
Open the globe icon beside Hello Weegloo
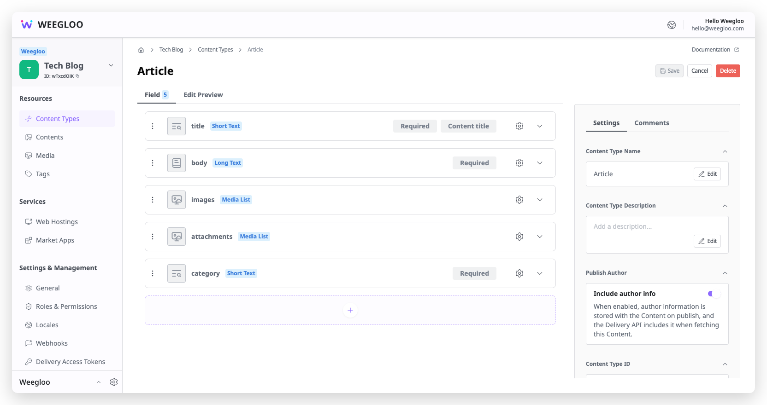pyautogui.click(x=672, y=25)
